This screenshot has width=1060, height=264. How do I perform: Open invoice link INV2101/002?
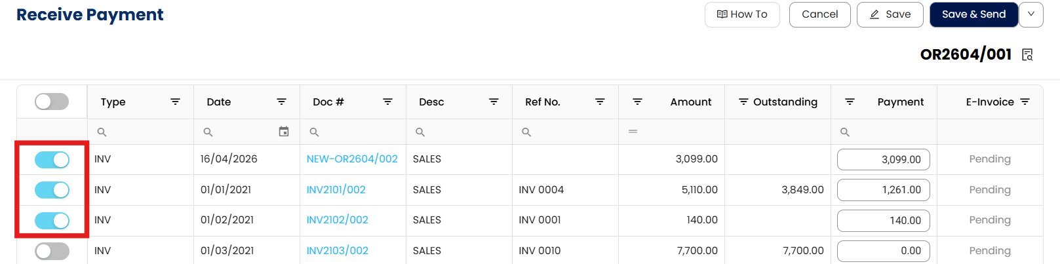[336, 190]
